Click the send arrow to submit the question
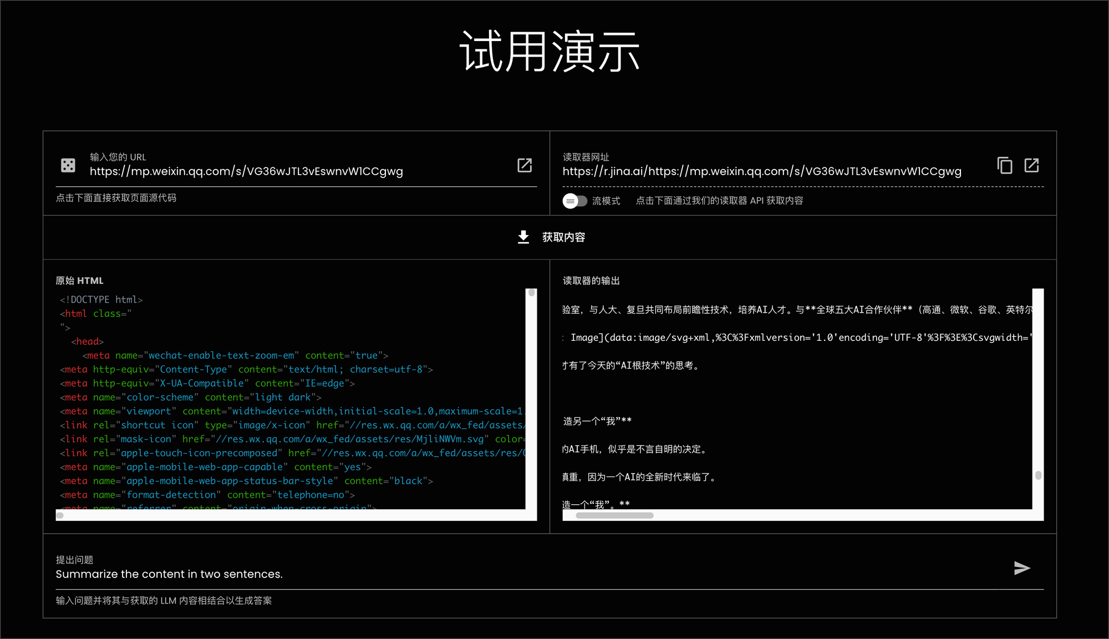This screenshot has height=639, width=1109. coord(1022,568)
